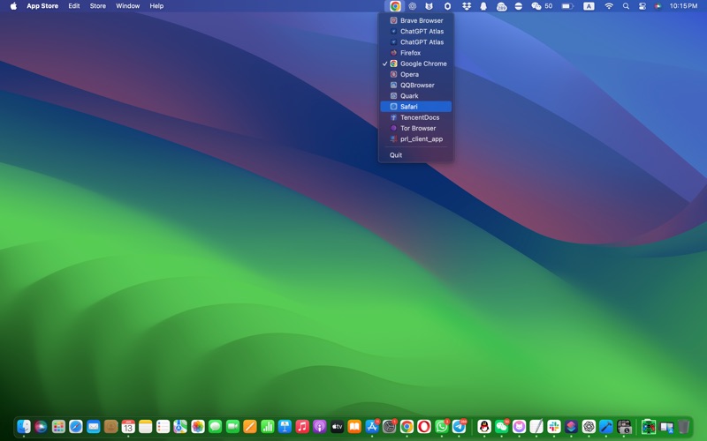Screen dimensions: 707x441
Task: Open WhatsApp from the Dock
Action: coord(442,427)
